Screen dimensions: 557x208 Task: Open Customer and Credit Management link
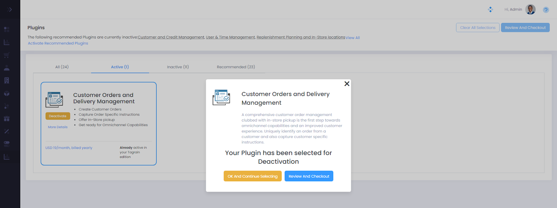(171, 37)
